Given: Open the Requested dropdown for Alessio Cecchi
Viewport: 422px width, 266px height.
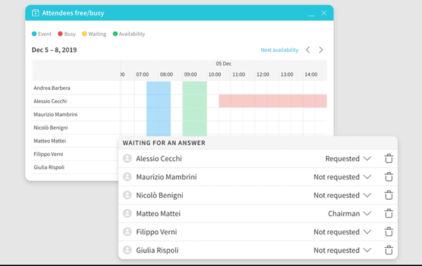Looking at the screenshot, I should (348, 159).
